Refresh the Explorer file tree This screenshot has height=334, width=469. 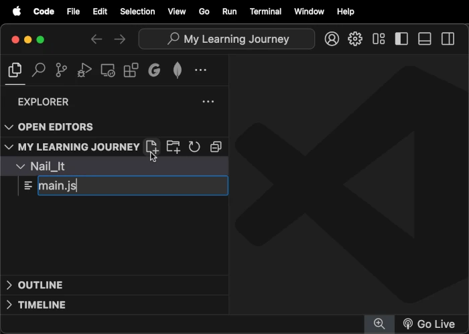(194, 147)
